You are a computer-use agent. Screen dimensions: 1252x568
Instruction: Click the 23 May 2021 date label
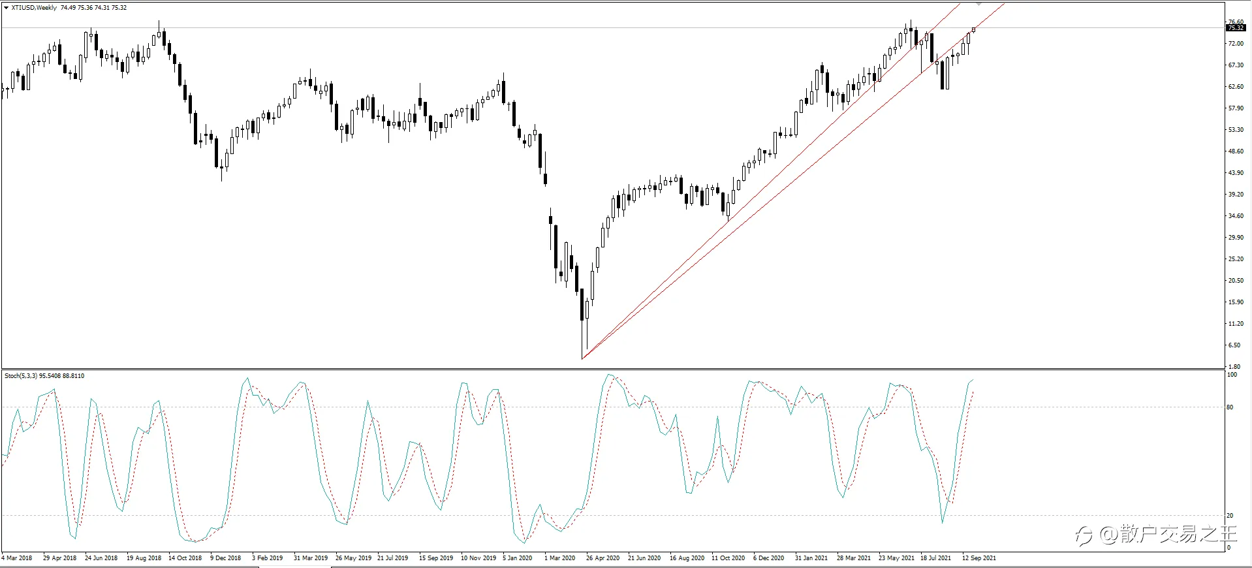(x=896, y=558)
